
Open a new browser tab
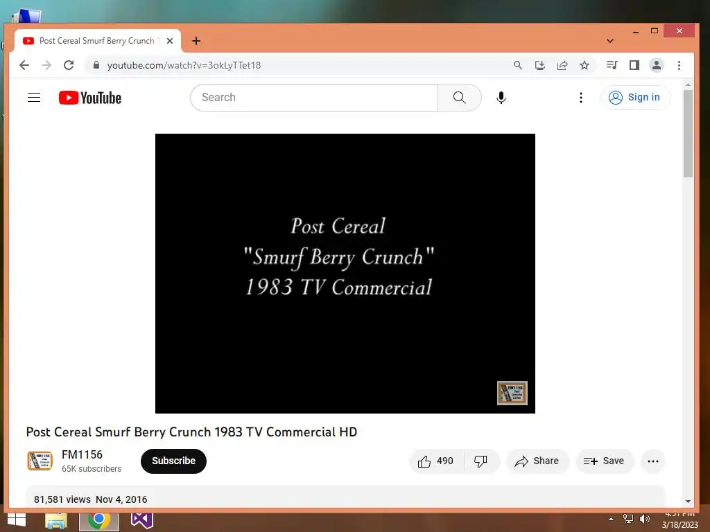[x=196, y=41]
